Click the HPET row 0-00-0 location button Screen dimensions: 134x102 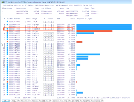(48, 84)
